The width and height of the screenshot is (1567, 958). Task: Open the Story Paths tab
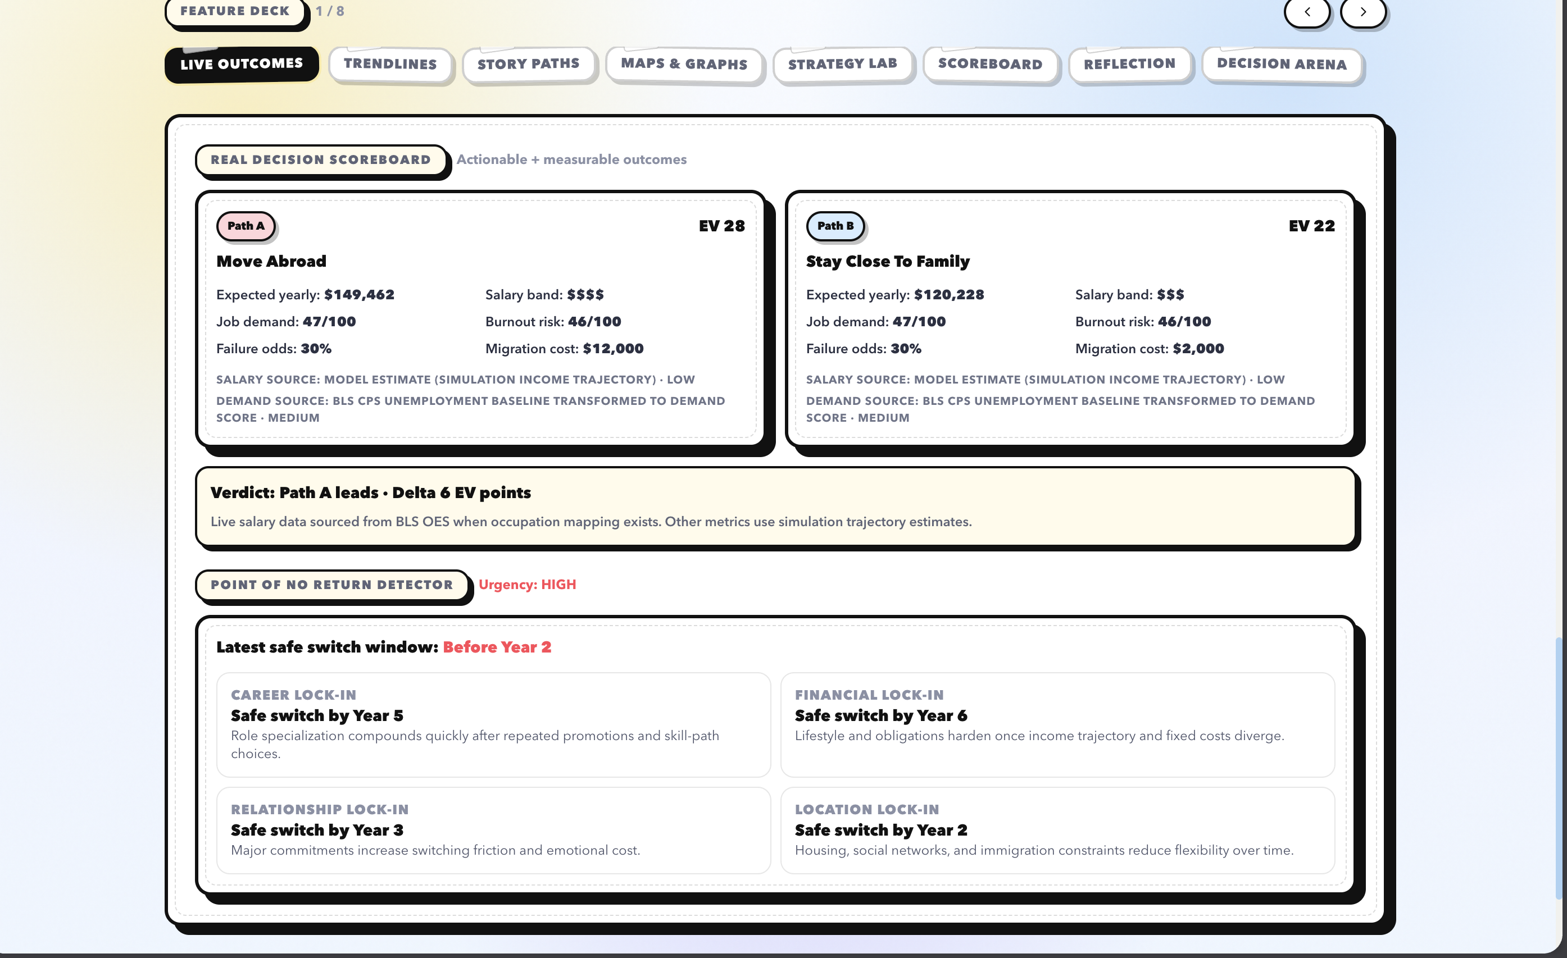(529, 64)
